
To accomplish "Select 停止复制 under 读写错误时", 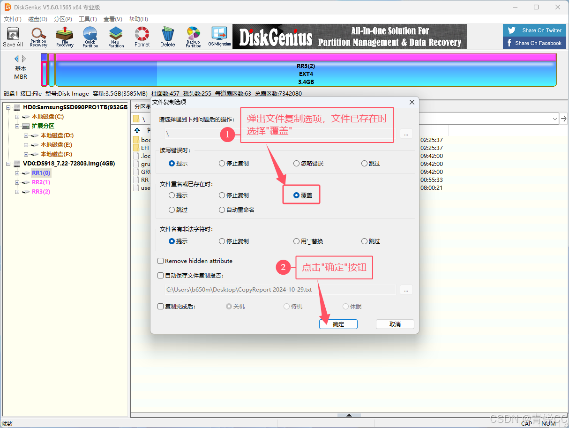I will click(x=234, y=164).
